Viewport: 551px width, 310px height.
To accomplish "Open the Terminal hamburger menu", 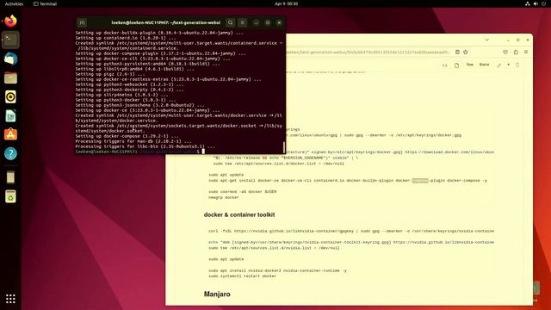I will coord(243,23).
